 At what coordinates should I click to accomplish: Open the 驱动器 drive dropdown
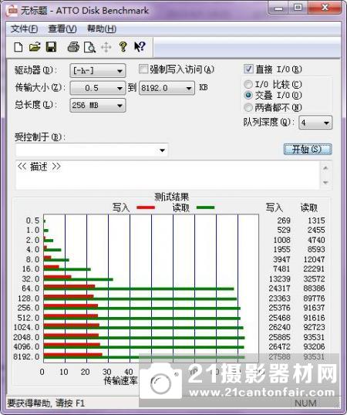[98, 71]
